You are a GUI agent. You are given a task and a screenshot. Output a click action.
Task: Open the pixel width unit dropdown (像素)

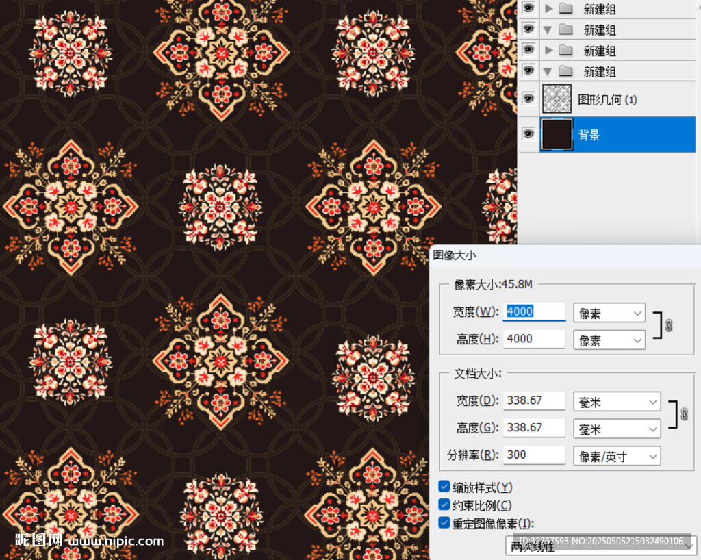tap(609, 313)
